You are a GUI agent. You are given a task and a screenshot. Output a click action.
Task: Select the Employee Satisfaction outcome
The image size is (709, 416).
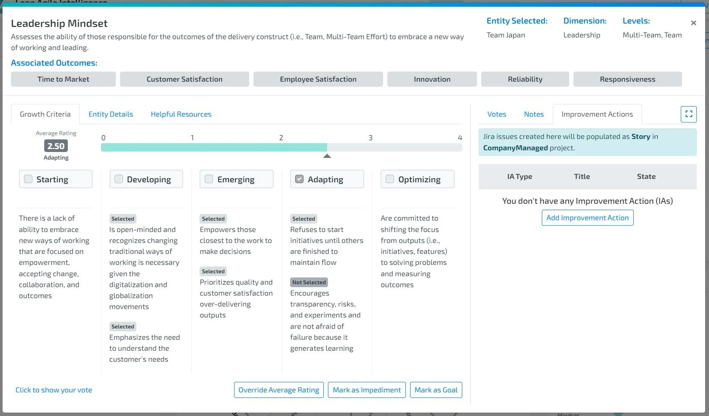(x=318, y=79)
